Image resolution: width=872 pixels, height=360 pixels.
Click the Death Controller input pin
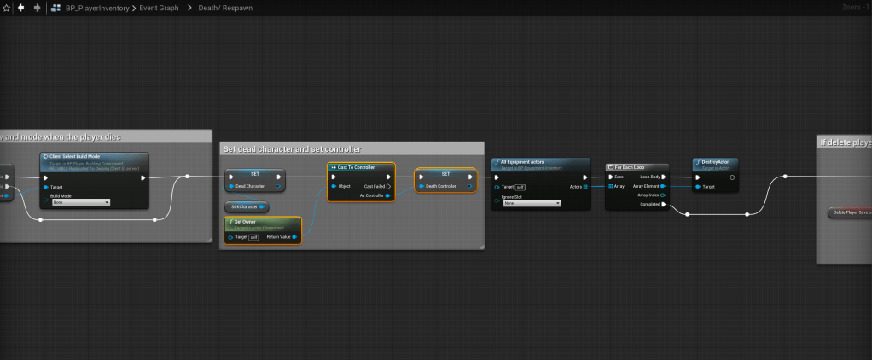421,186
